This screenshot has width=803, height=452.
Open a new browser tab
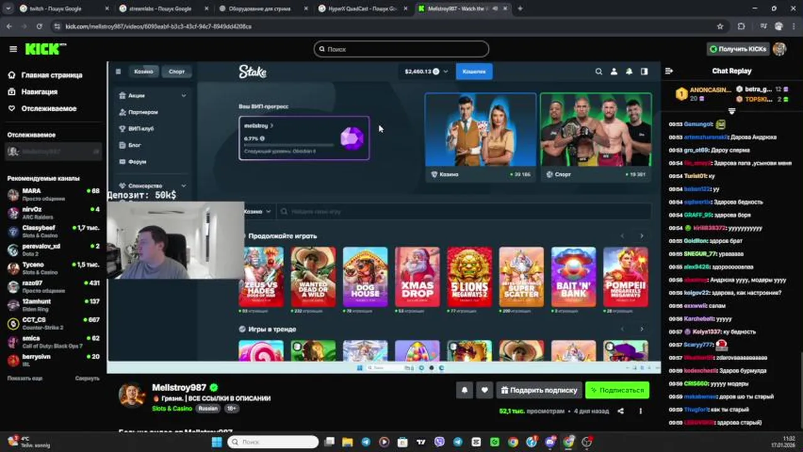(520, 8)
